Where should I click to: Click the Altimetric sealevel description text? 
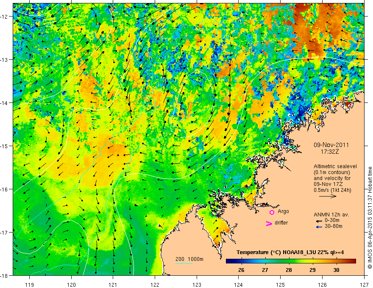pyautogui.click(x=335, y=178)
